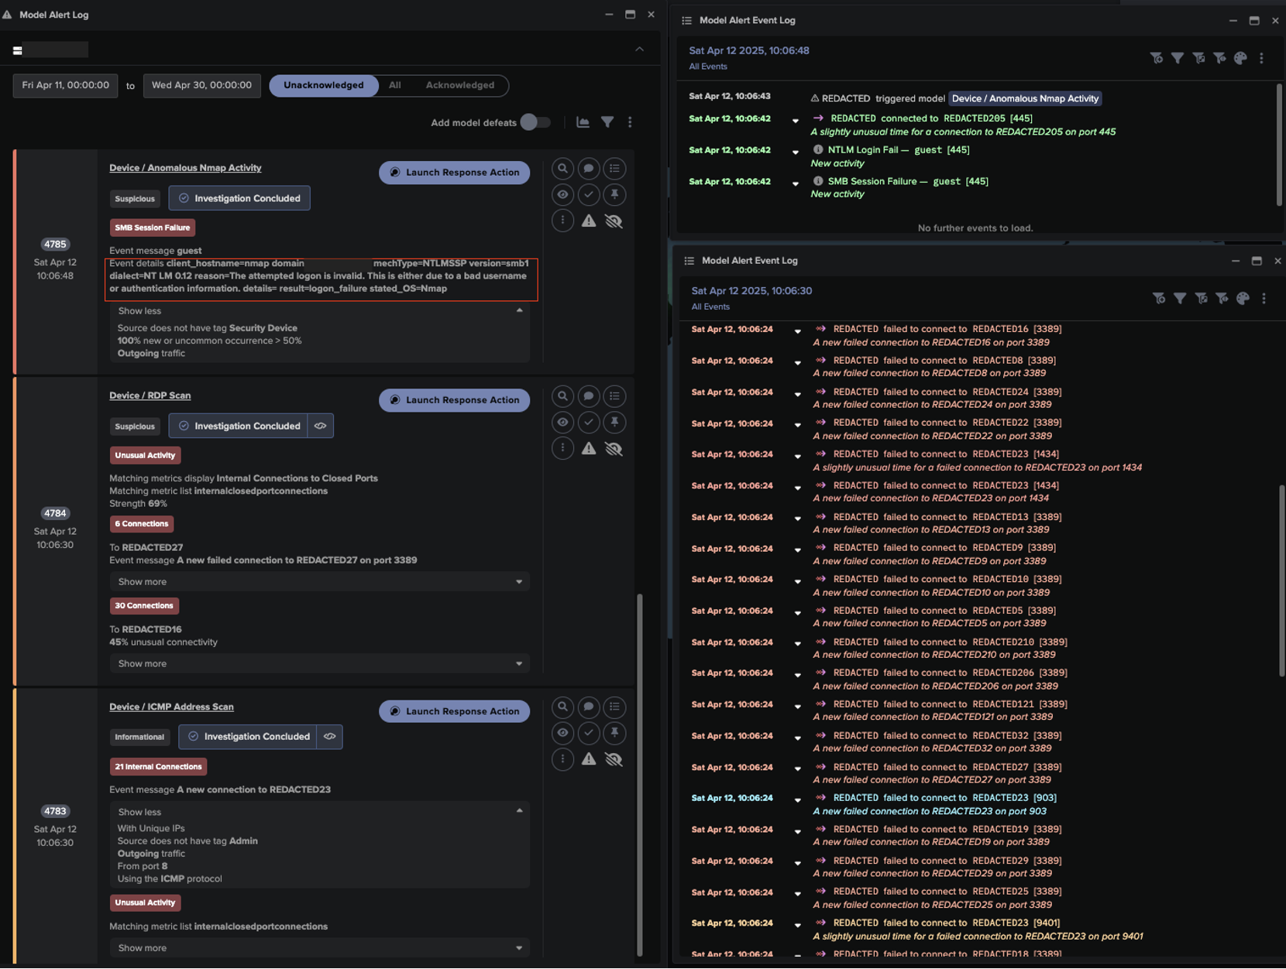1286x969 pixels.
Task: Expand Show more under ICMP internalclosedportconnections metric
Action: click(319, 947)
